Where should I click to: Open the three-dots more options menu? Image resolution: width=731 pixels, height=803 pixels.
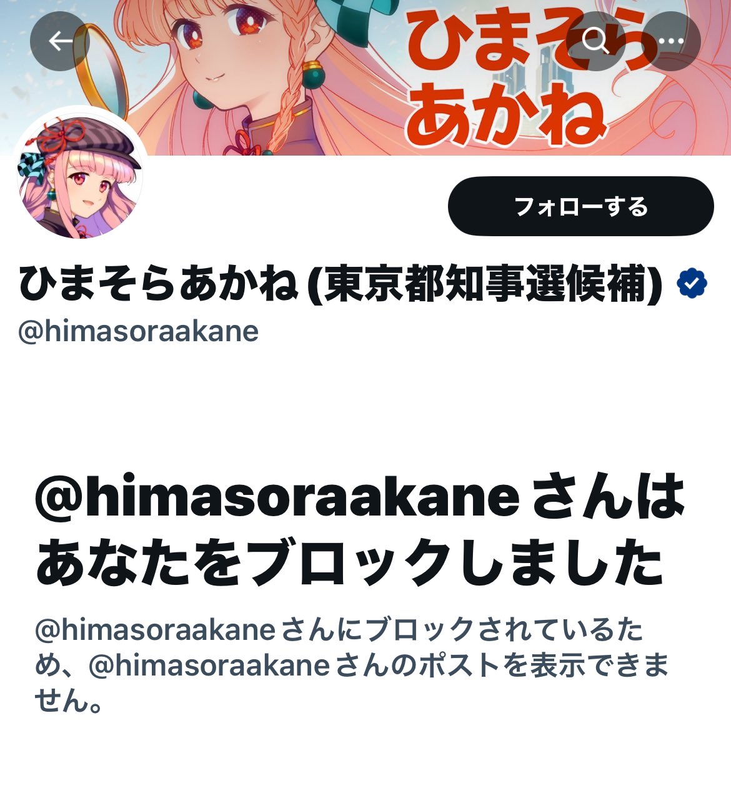(x=672, y=41)
